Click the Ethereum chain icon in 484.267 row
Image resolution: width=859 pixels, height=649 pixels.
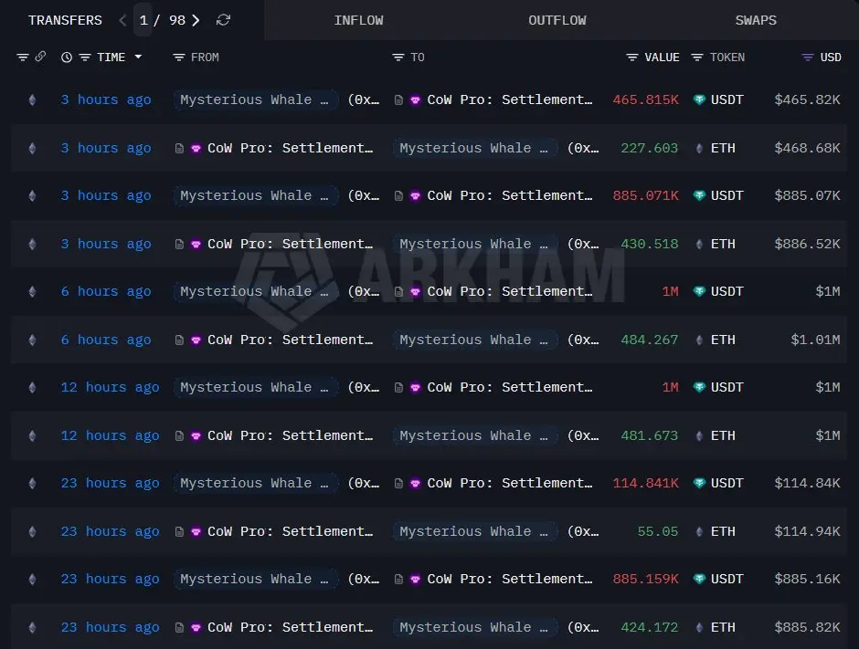tap(32, 340)
